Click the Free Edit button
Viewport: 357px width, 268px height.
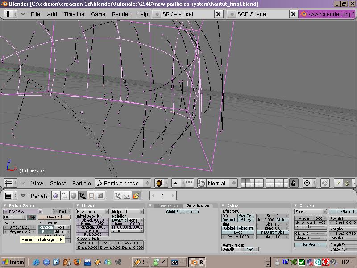[x=54, y=217]
